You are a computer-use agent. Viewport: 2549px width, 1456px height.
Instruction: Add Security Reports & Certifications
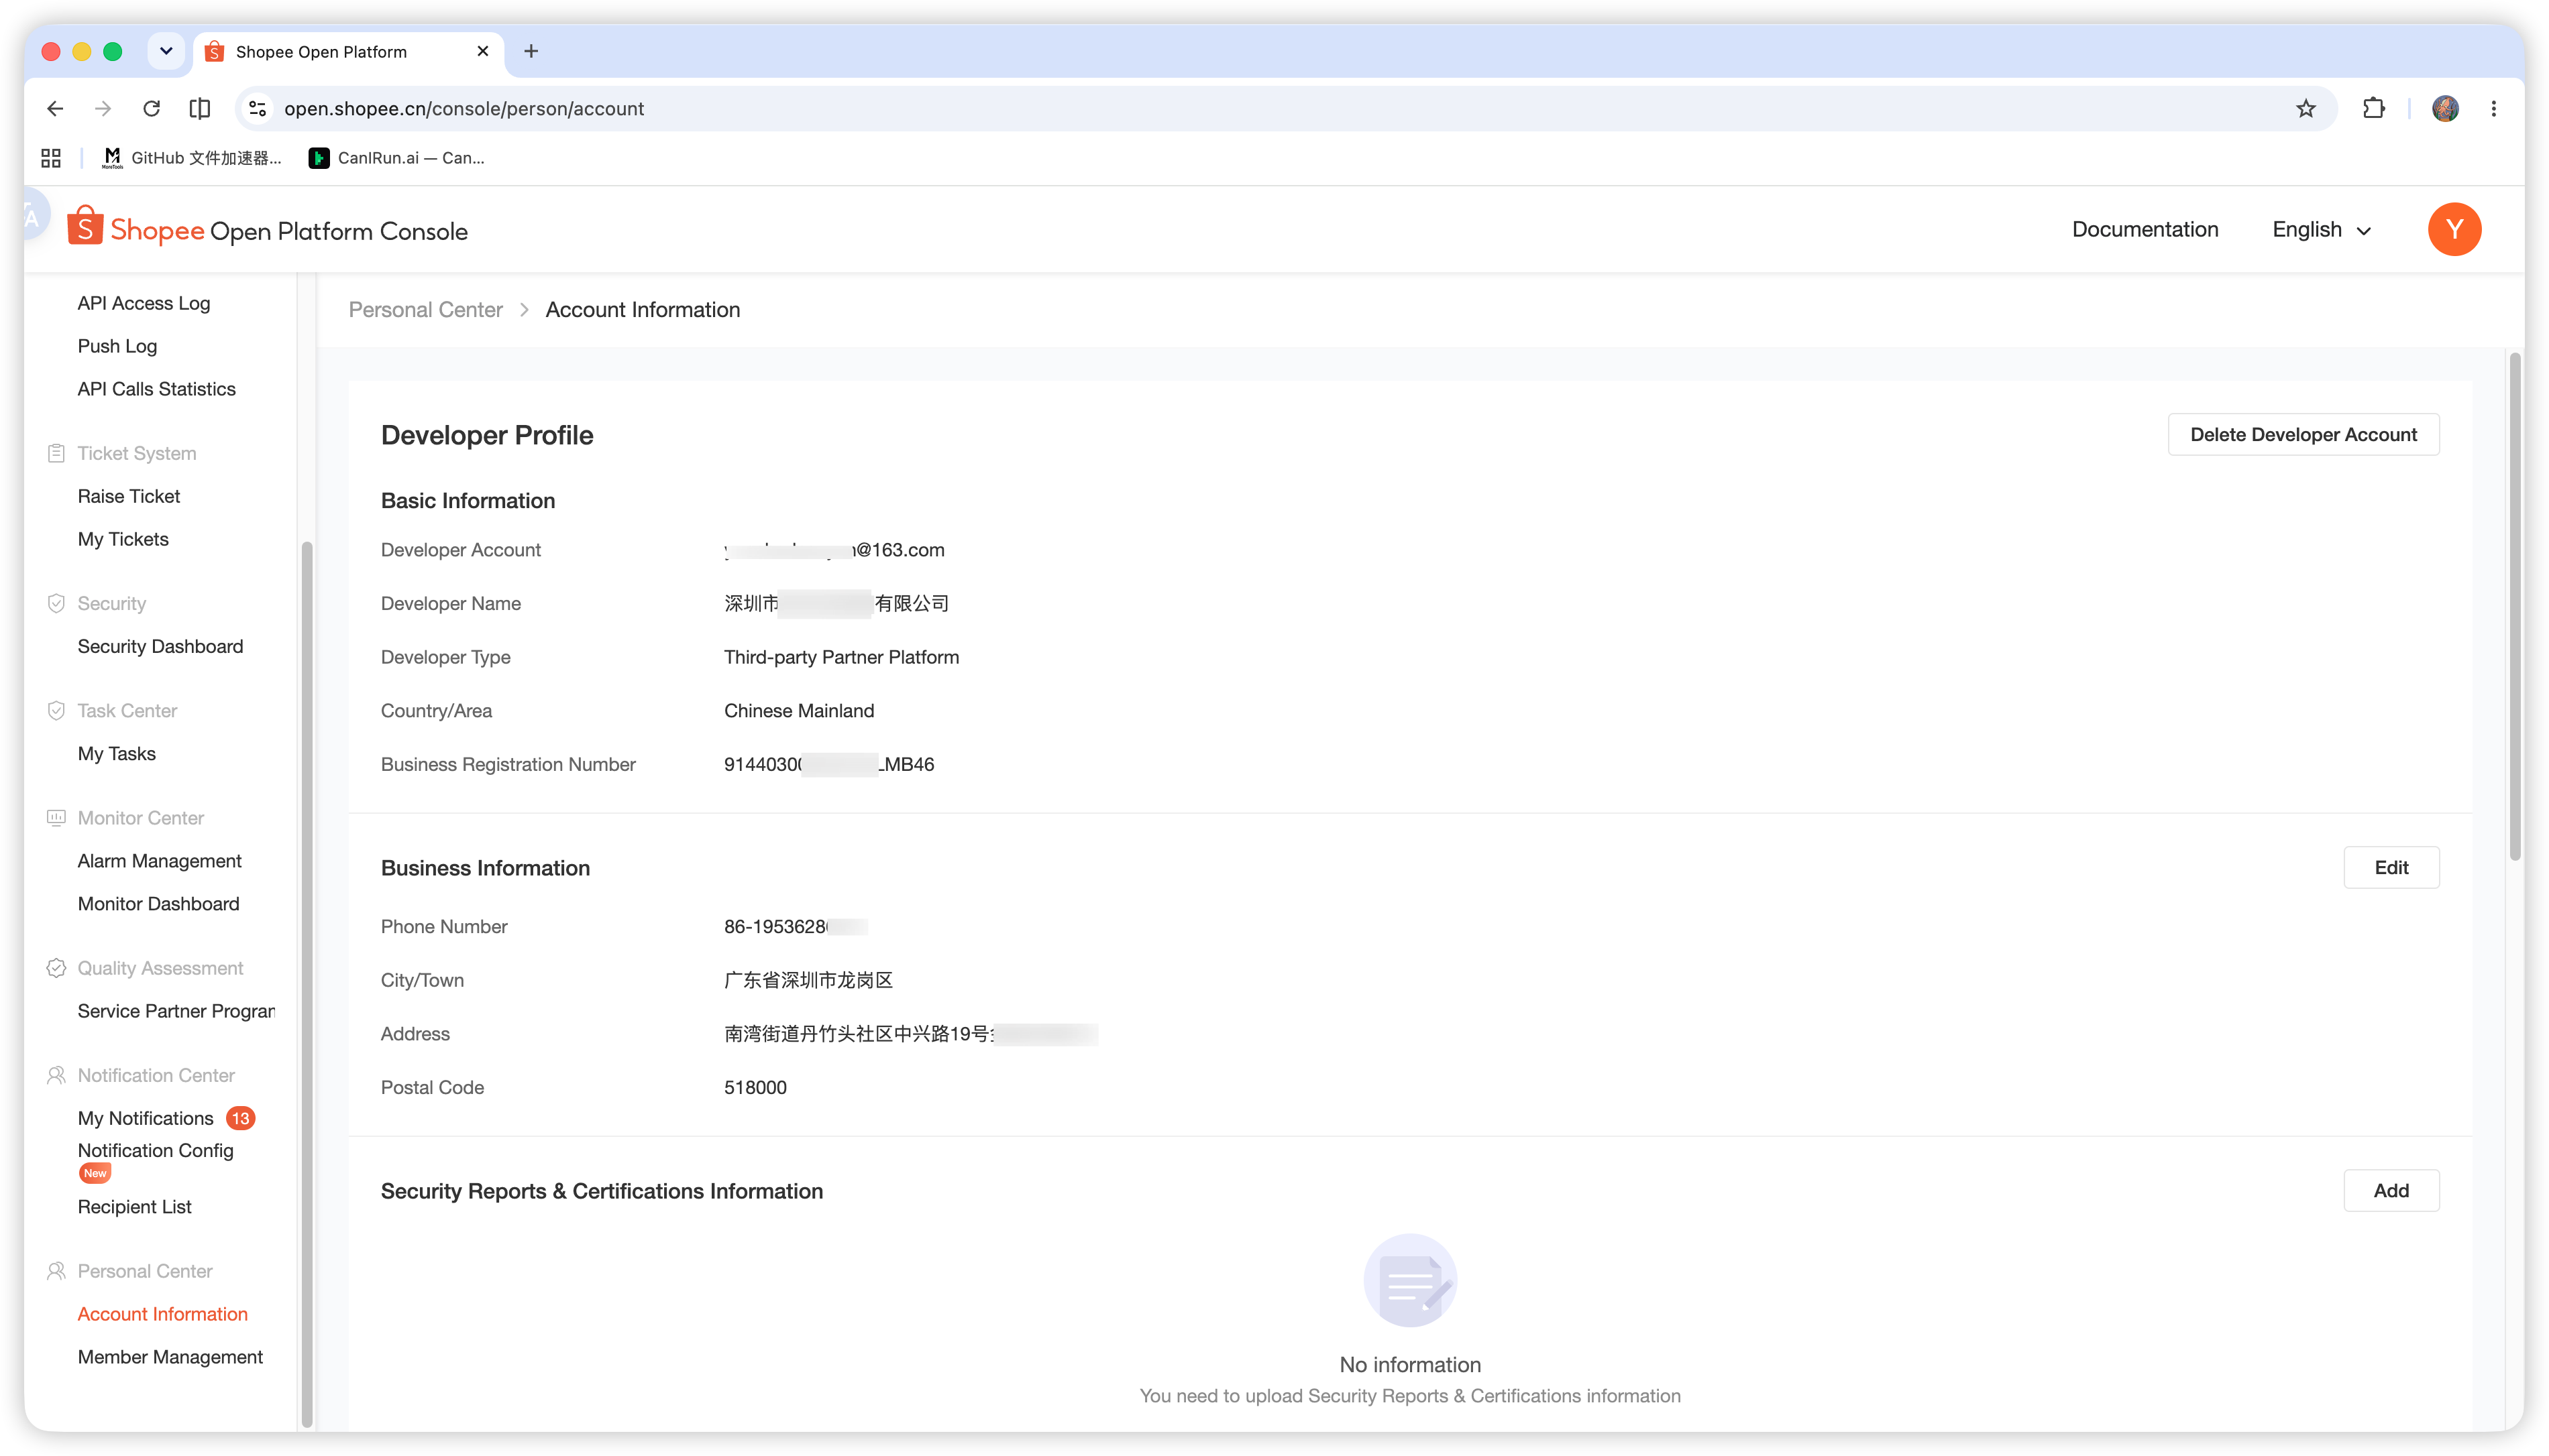tap(2391, 1190)
